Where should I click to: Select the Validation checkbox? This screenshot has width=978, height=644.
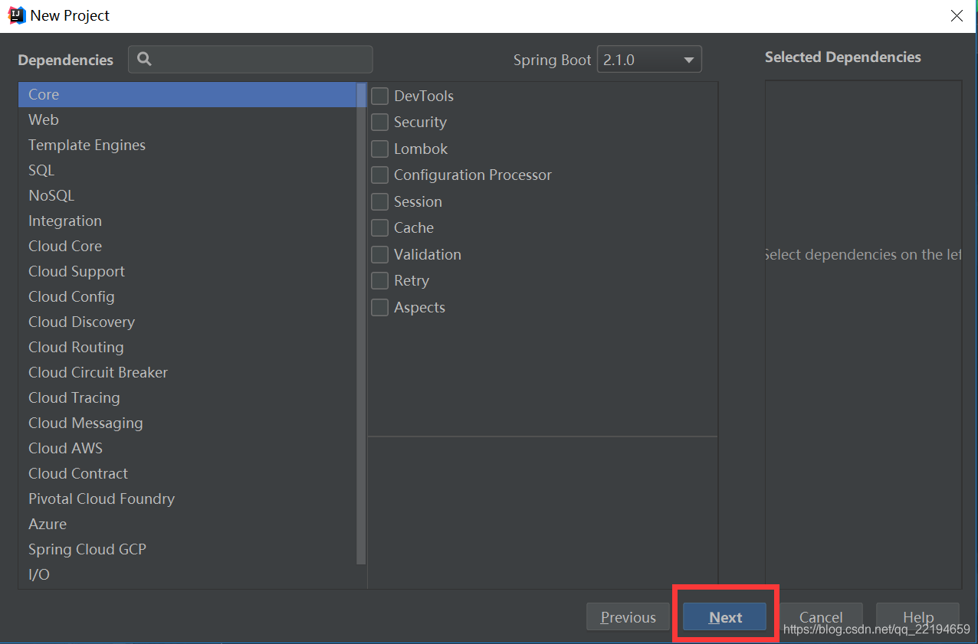click(379, 254)
